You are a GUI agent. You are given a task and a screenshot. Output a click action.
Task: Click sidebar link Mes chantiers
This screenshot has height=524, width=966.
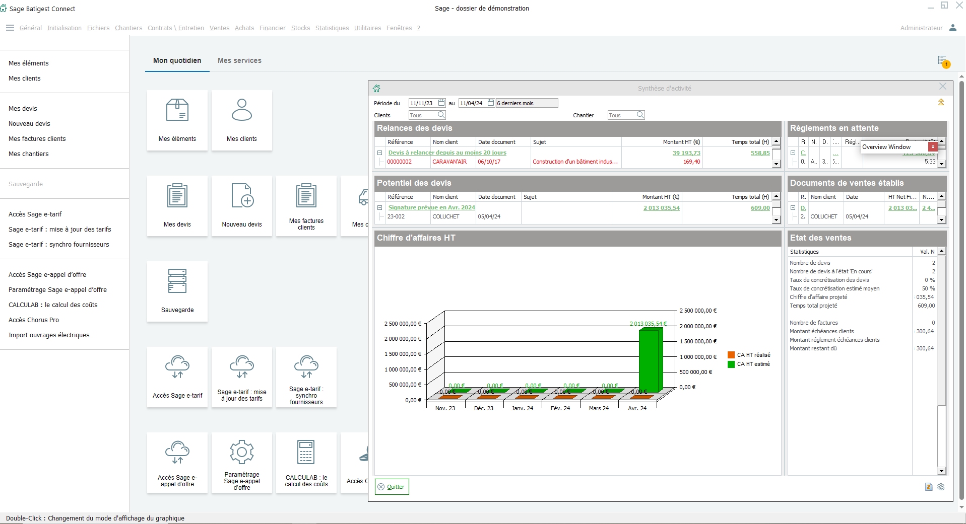point(29,154)
